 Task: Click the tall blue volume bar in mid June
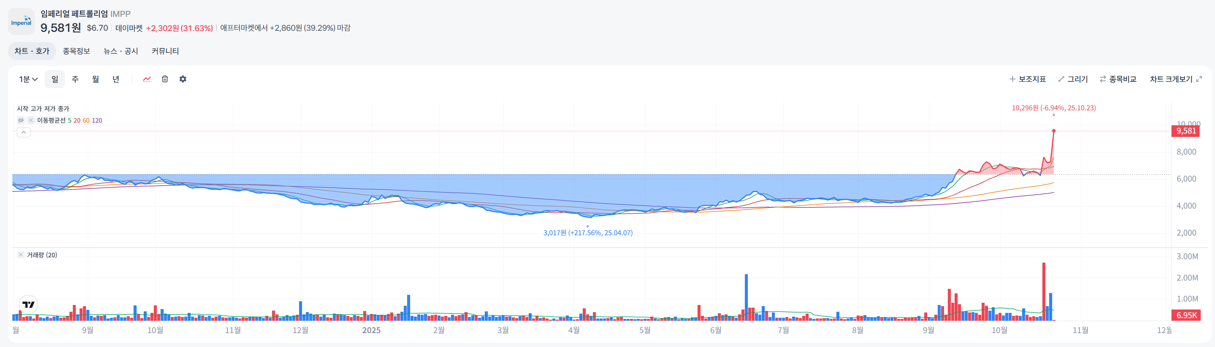click(746, 297)
